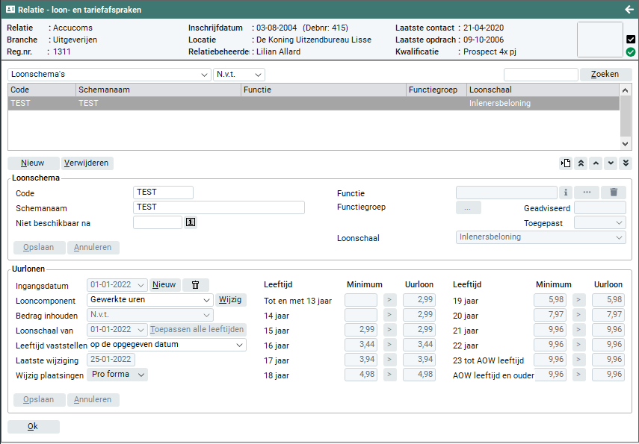Toggle the black checkbox near the photo box

tap(631, 39)
